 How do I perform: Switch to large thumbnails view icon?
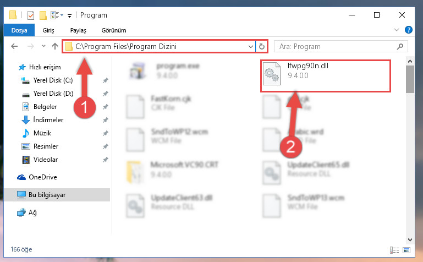[x=406, y=250]
